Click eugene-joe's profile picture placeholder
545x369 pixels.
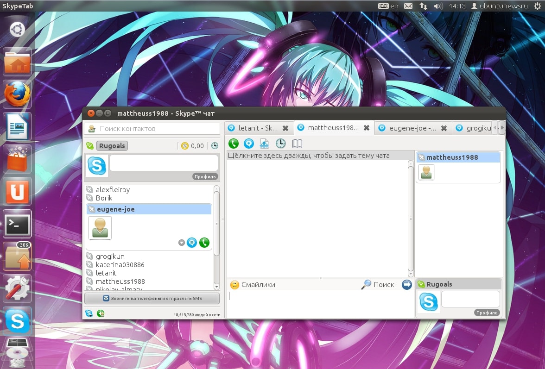pyautogui.click(x=100, y=228)
